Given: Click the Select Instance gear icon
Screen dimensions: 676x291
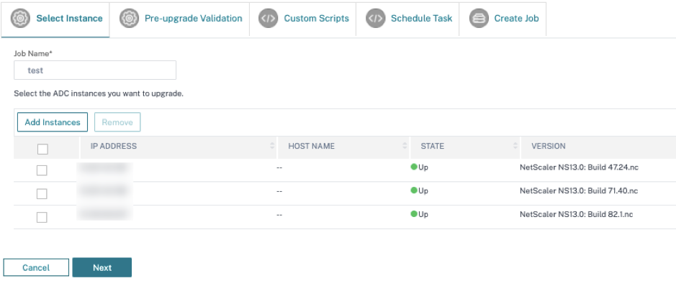Looking at the screenshot, I should 20,19.
